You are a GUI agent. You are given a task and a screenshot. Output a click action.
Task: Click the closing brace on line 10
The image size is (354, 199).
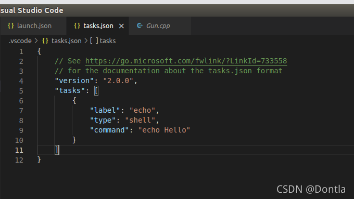pyautogui.click(x=74, y=140)
